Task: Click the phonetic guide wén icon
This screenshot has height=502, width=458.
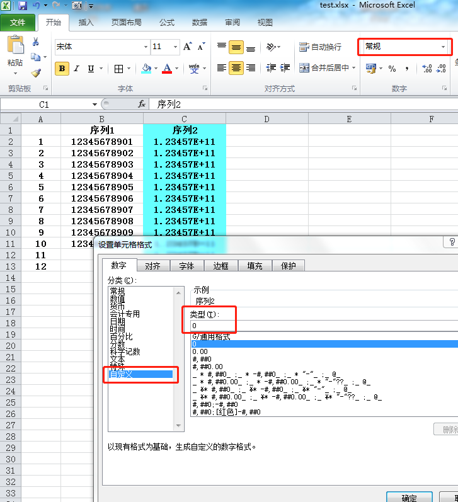Action: click(194, 69)
